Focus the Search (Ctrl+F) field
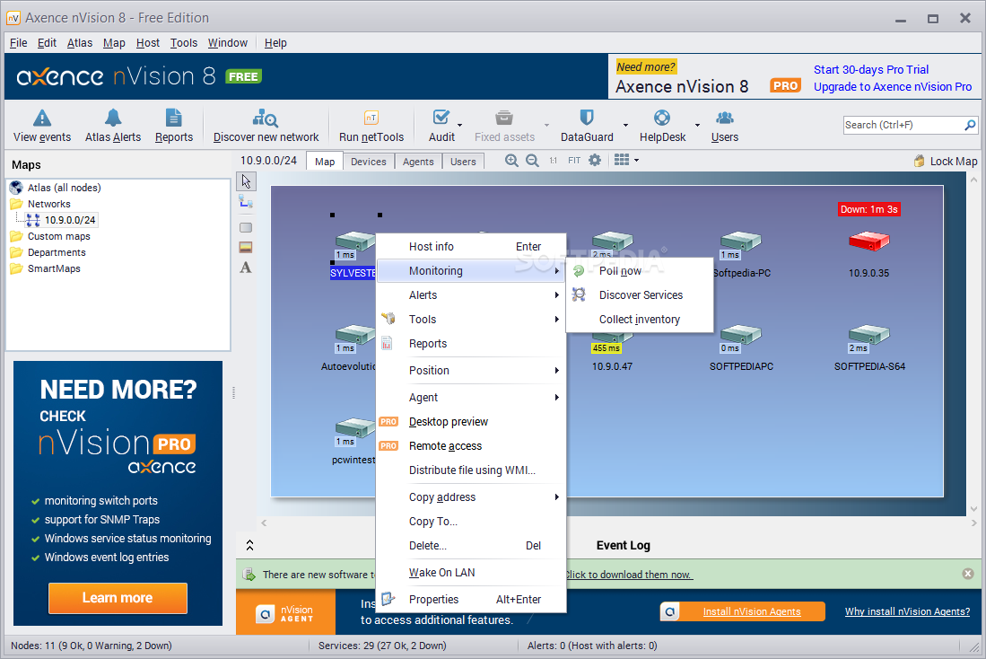This screenshot has width=986, height=659. 903,126
